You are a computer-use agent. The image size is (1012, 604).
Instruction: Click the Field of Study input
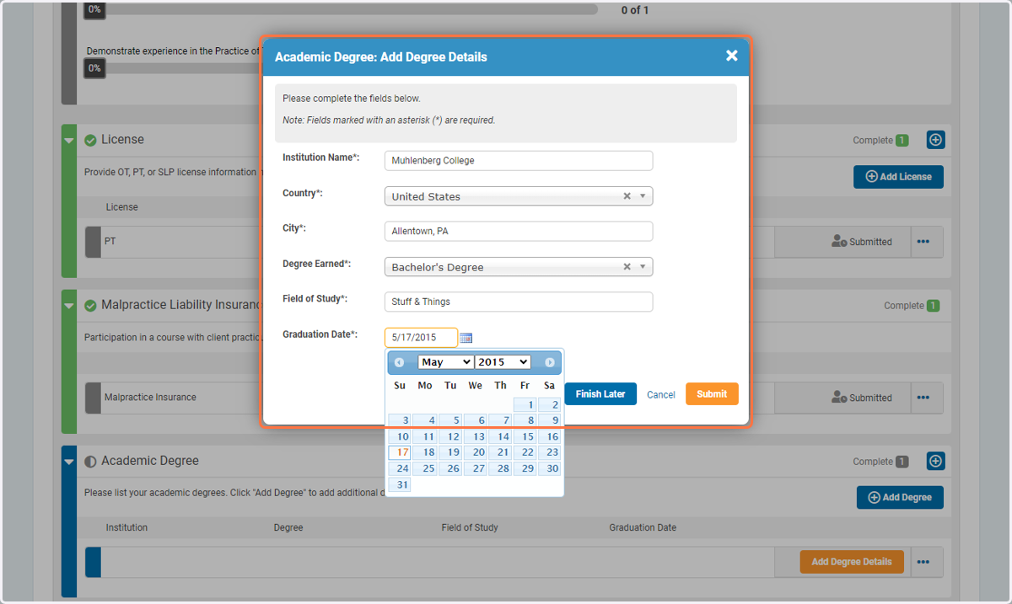pos(519,302)
